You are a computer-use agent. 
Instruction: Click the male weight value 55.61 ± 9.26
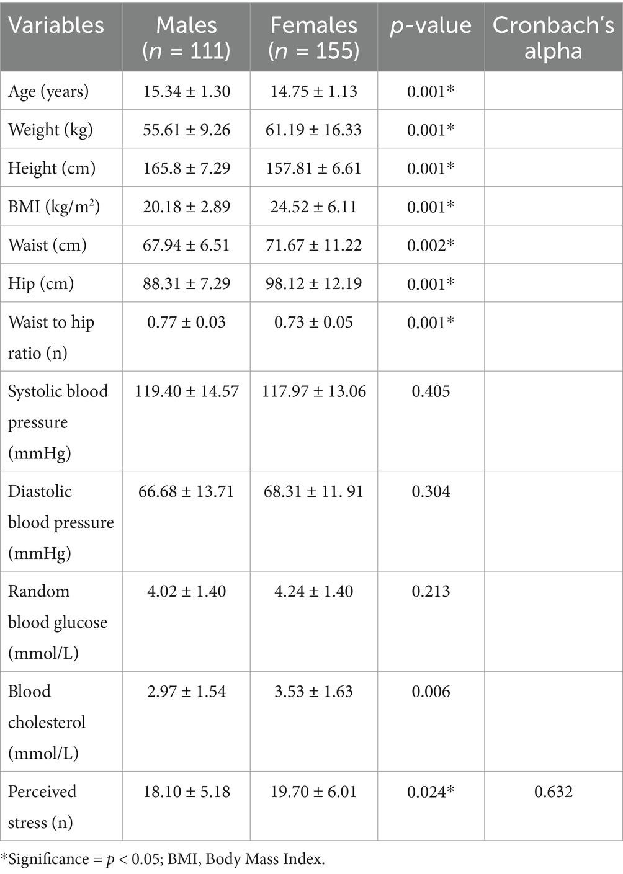(187, 130)
